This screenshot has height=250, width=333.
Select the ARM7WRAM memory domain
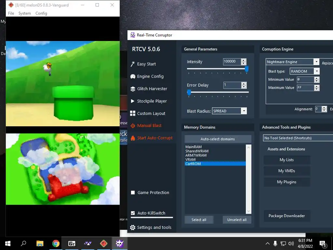(x=215, y=155)
